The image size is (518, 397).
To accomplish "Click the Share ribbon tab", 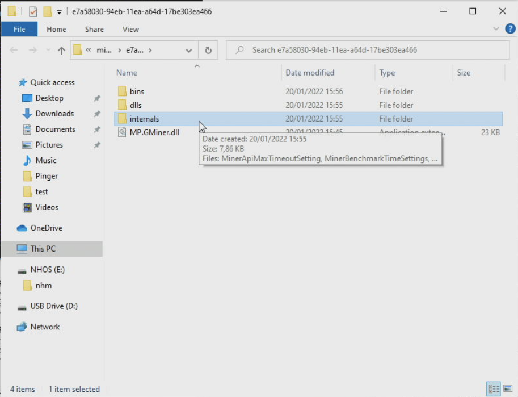I will click(x=94, y=29).
